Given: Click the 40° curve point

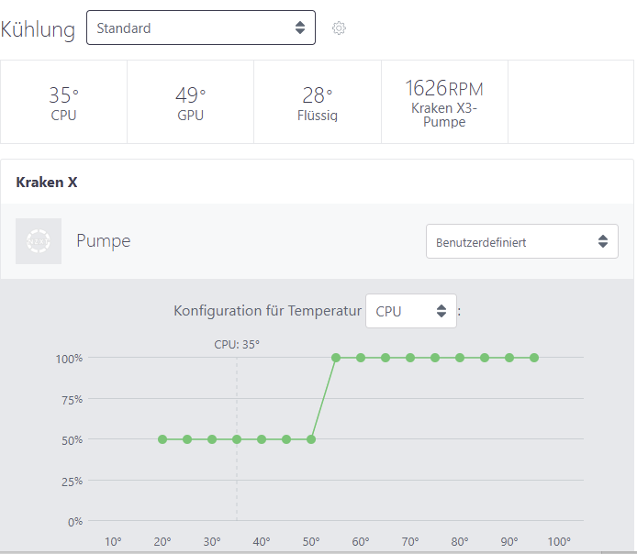Looking at the screenshot, I should pyautogui.click(x=262, y=439).
